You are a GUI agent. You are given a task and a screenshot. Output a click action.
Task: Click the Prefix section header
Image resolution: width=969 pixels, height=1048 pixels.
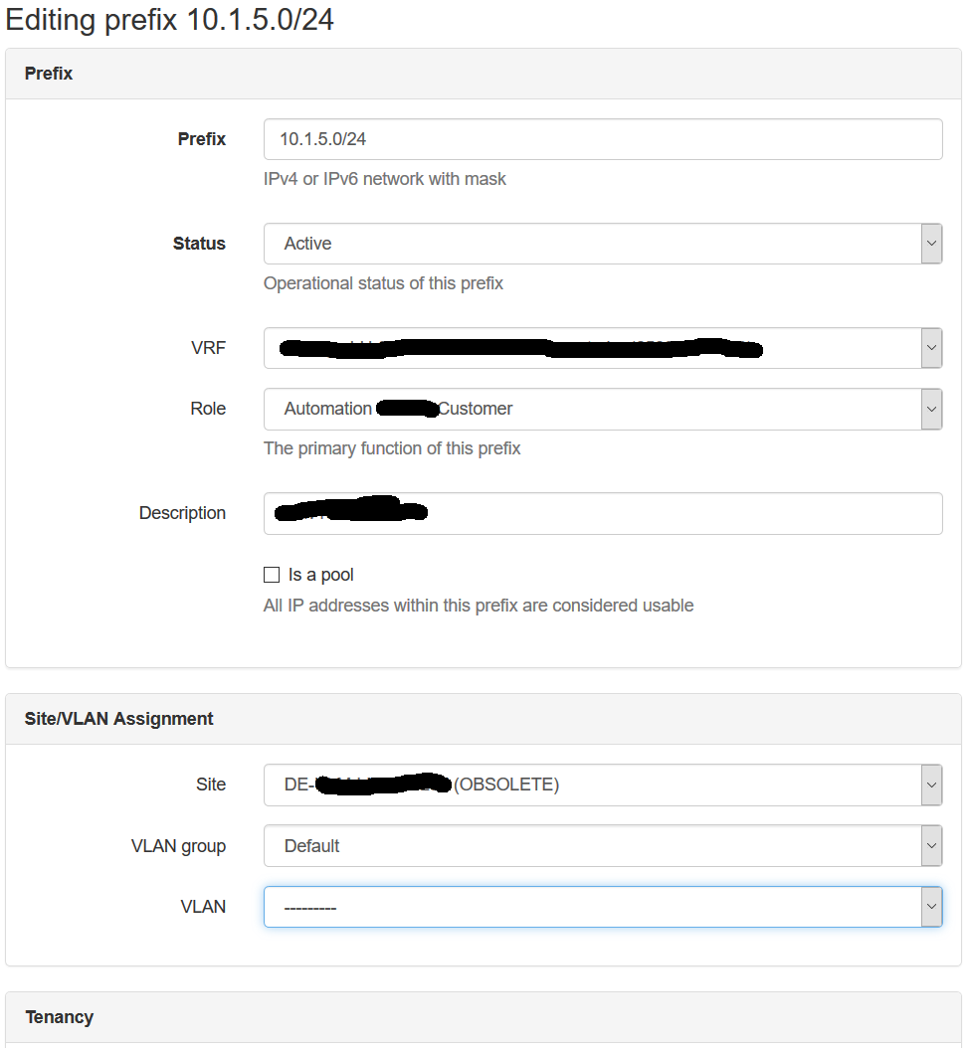[x=48, y=73]
